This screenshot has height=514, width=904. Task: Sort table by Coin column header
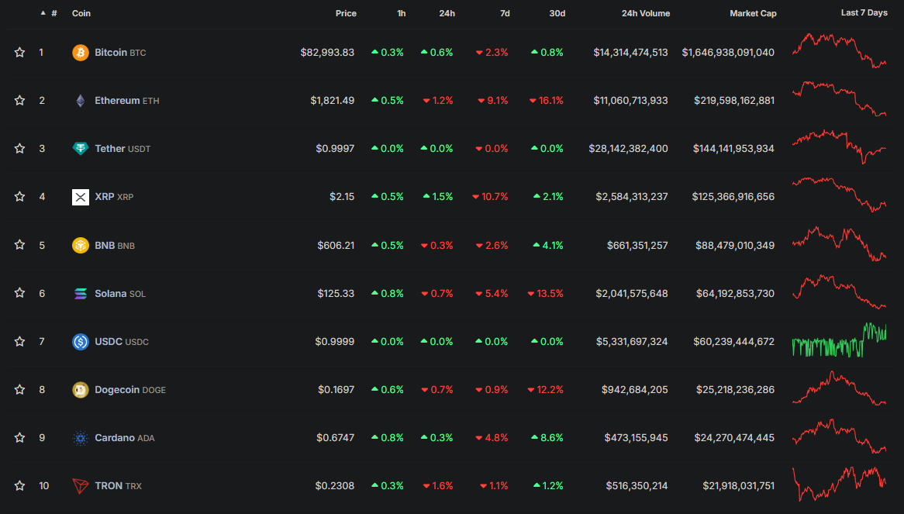coord(81,13)
